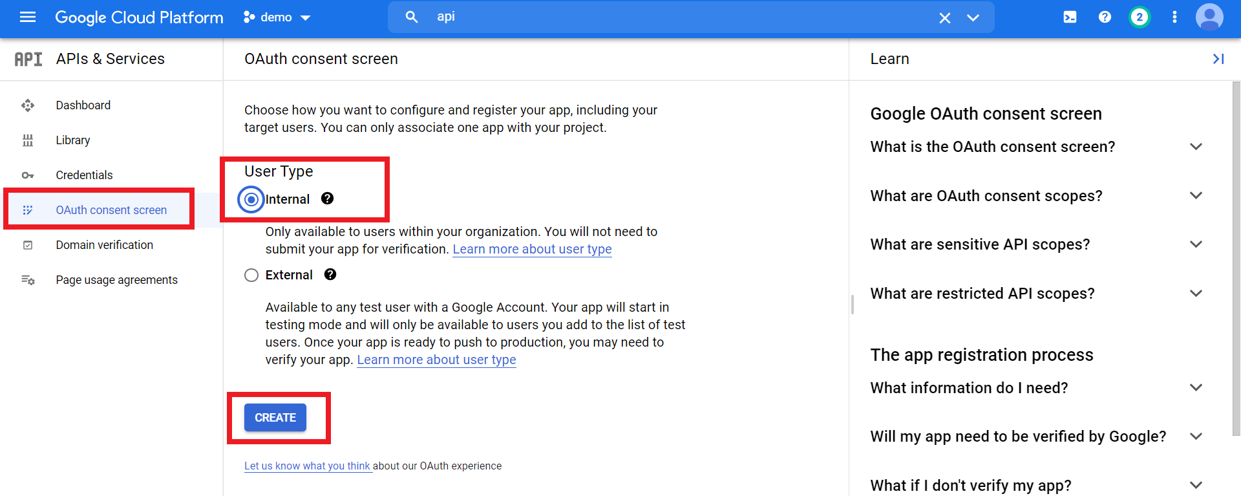Open "Let us know what you think" link

(307, 466)
